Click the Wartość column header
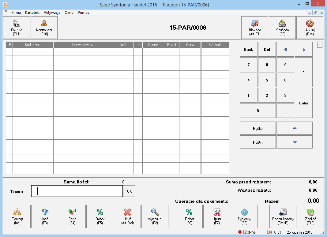The image size is (327, 237). pyautogui.click(x=215, y=45)
